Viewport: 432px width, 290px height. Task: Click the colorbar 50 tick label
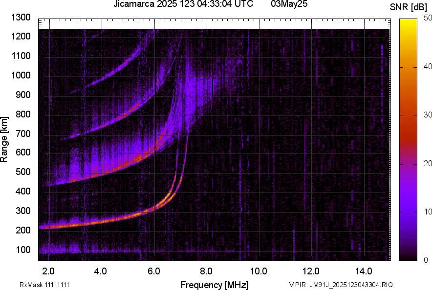(428, 18)
